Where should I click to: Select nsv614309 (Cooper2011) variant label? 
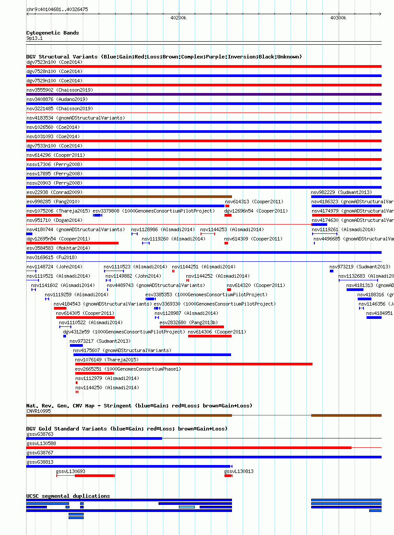253,239
